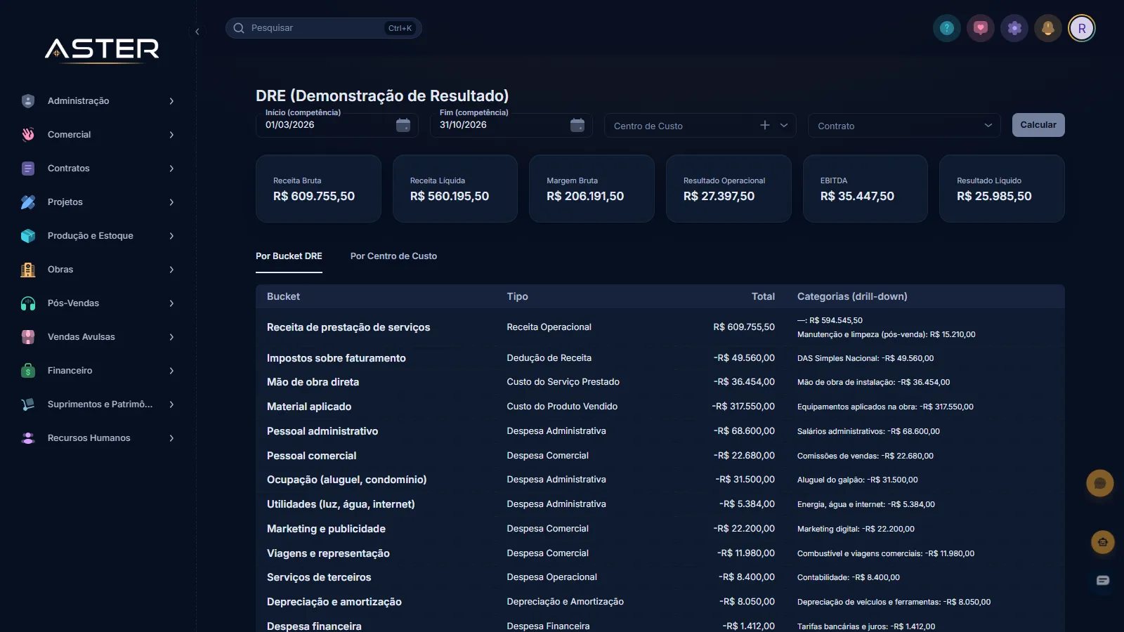The height and width of the screenshot is (632, 1124).
Task: Expand the Recursos Humanos chevron
Action: [171, 438]
